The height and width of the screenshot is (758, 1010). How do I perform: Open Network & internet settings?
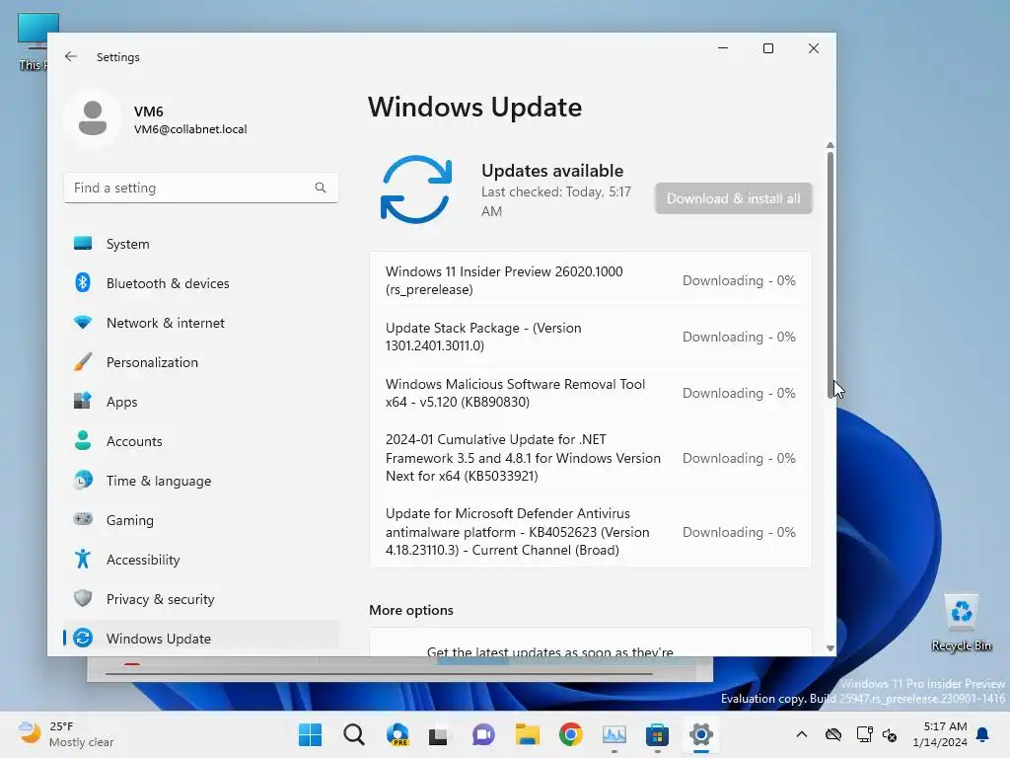click(x=201, y=323)
